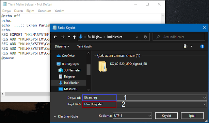The width and height of the screenshot is (209, 123).
Task: Collapse folders with Klasörleri Gizle
Action: [x=66, y=116]
